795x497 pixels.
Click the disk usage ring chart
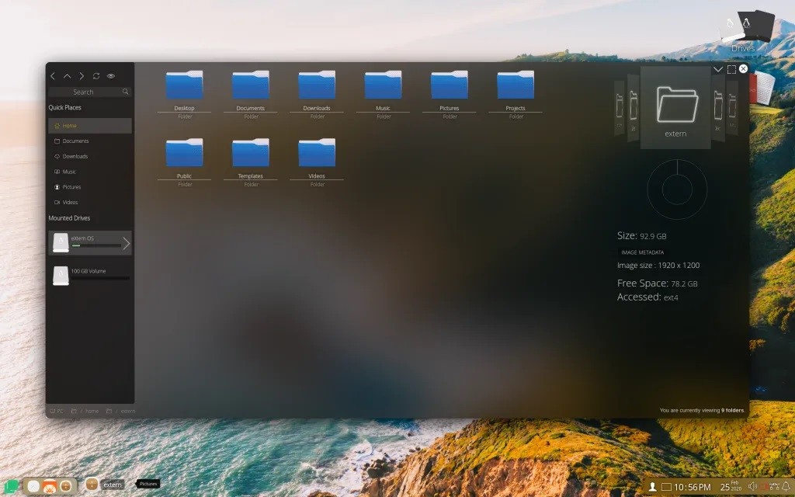(677, 189)
